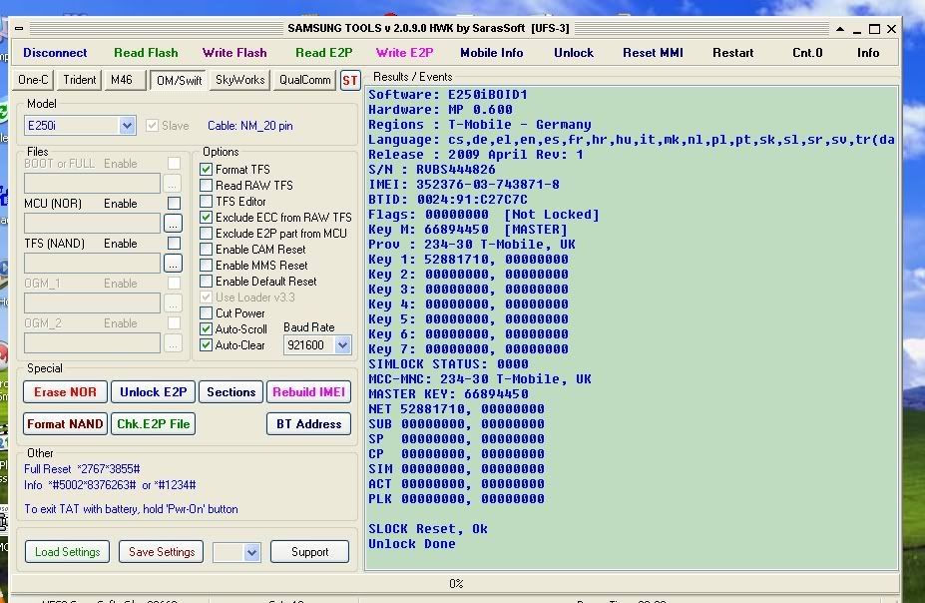This screenshot has height=603, width=925.
Task: Open Info from the toolbar
Action: 868,53
